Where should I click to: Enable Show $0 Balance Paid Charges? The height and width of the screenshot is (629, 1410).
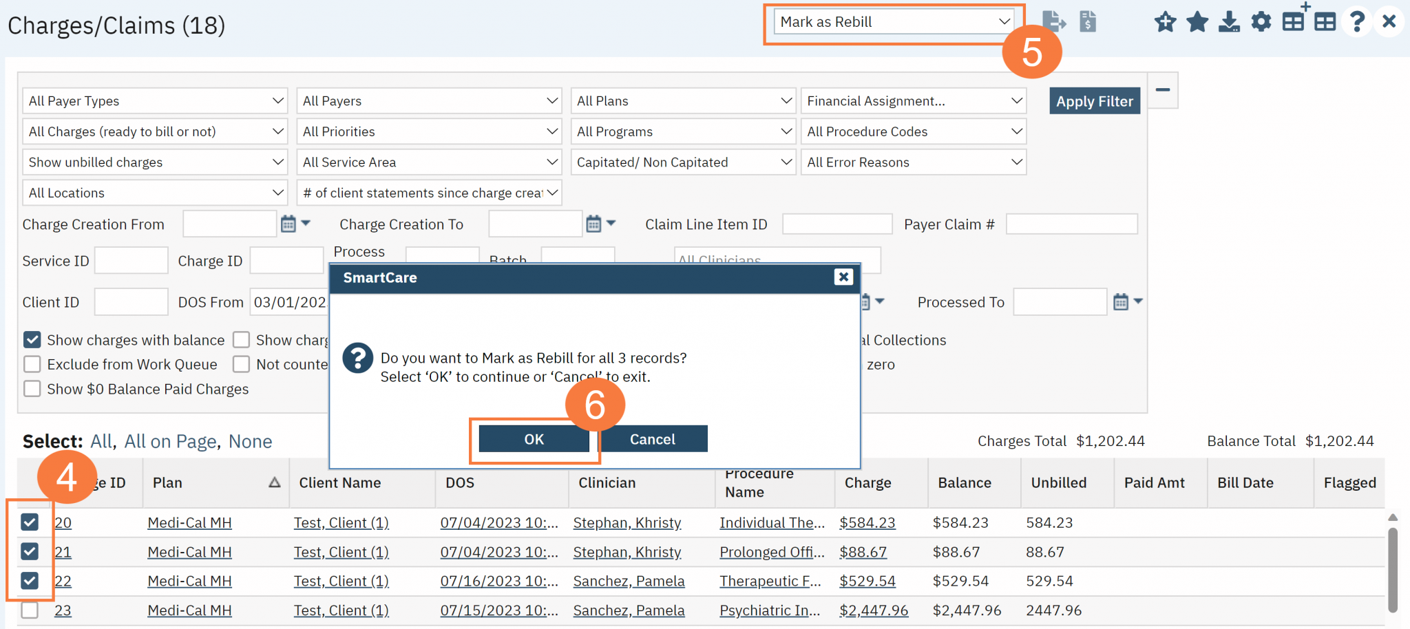click(32, 389)
